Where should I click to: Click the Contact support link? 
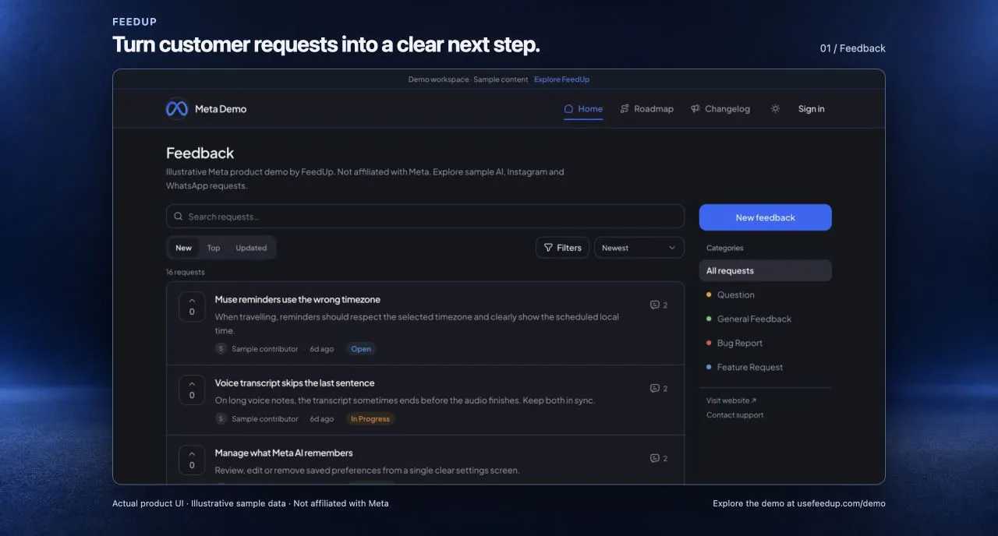pos(734,415)
